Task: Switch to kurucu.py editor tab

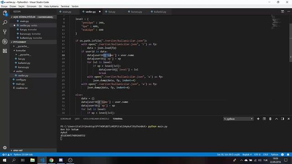Action: (x=136, y=12)
